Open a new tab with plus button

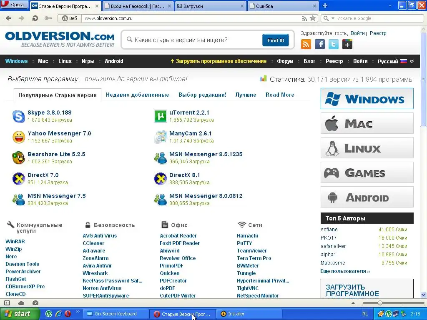point(325,6)
